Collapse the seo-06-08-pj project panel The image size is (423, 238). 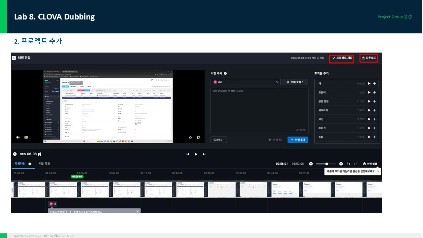(x=15, y=154)
